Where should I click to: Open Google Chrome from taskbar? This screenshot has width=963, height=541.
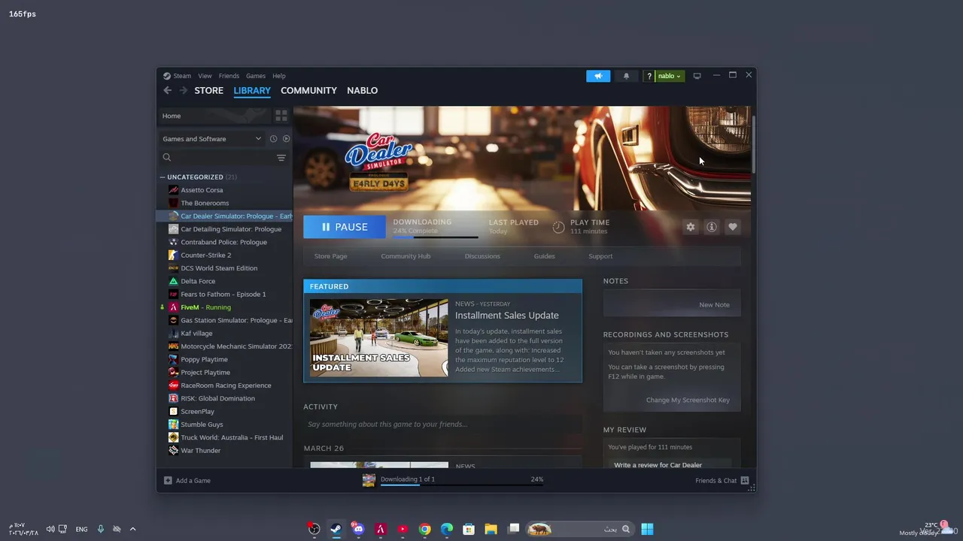tap(425, 529)
